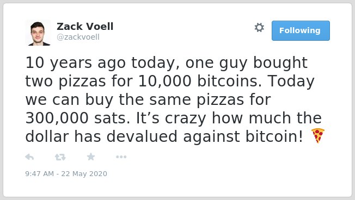
Task: Toggle the blue Following button
Action: pyautogui.click(x=301, y=31)
